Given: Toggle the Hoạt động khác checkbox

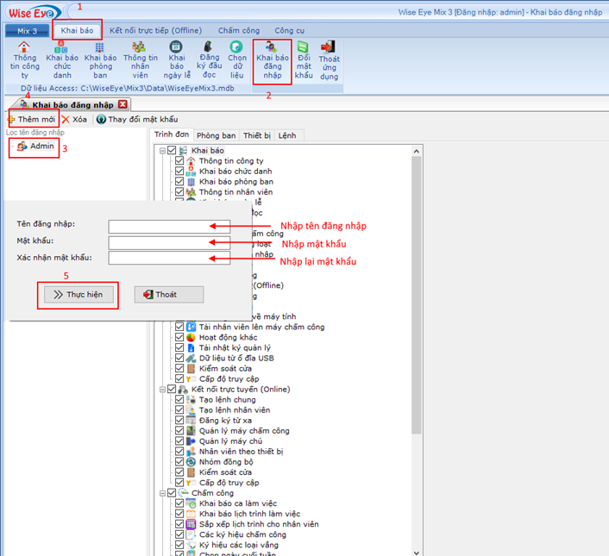Looking at the screenshot, I should pyautogui.click(x=179, y=337).
